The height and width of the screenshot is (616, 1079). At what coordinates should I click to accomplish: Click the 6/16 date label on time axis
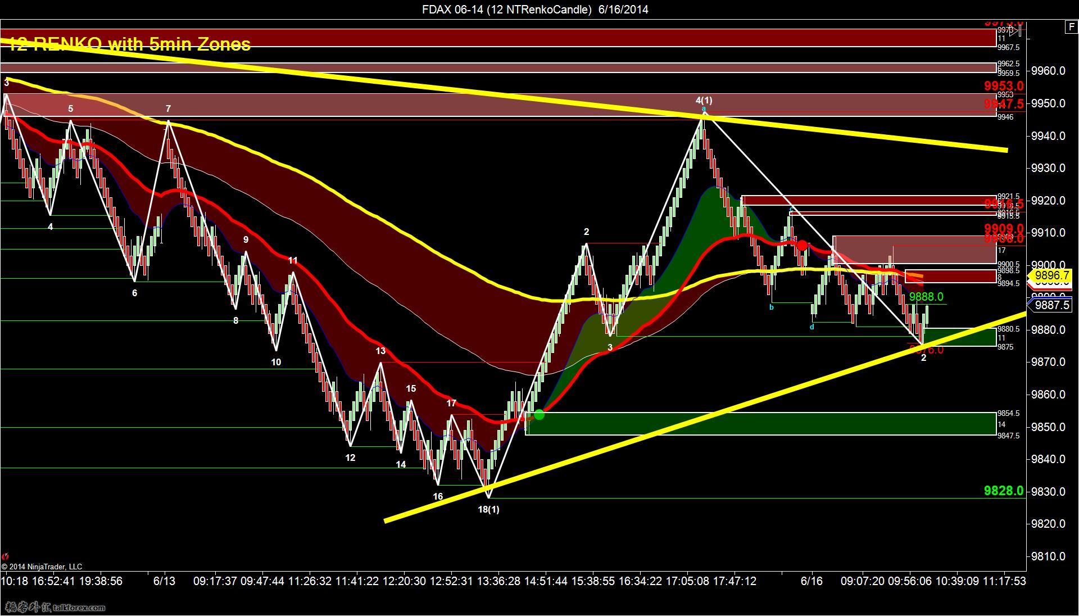[x=811, y=581]
